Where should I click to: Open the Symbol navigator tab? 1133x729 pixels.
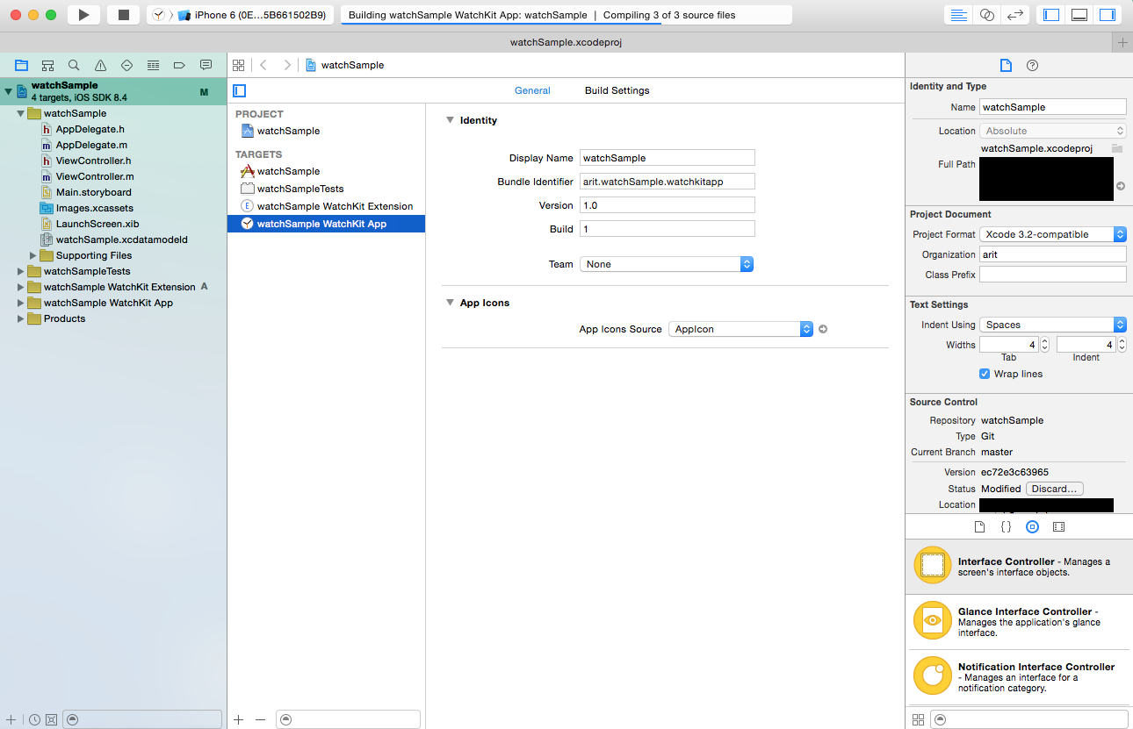[x=47, y=65]
